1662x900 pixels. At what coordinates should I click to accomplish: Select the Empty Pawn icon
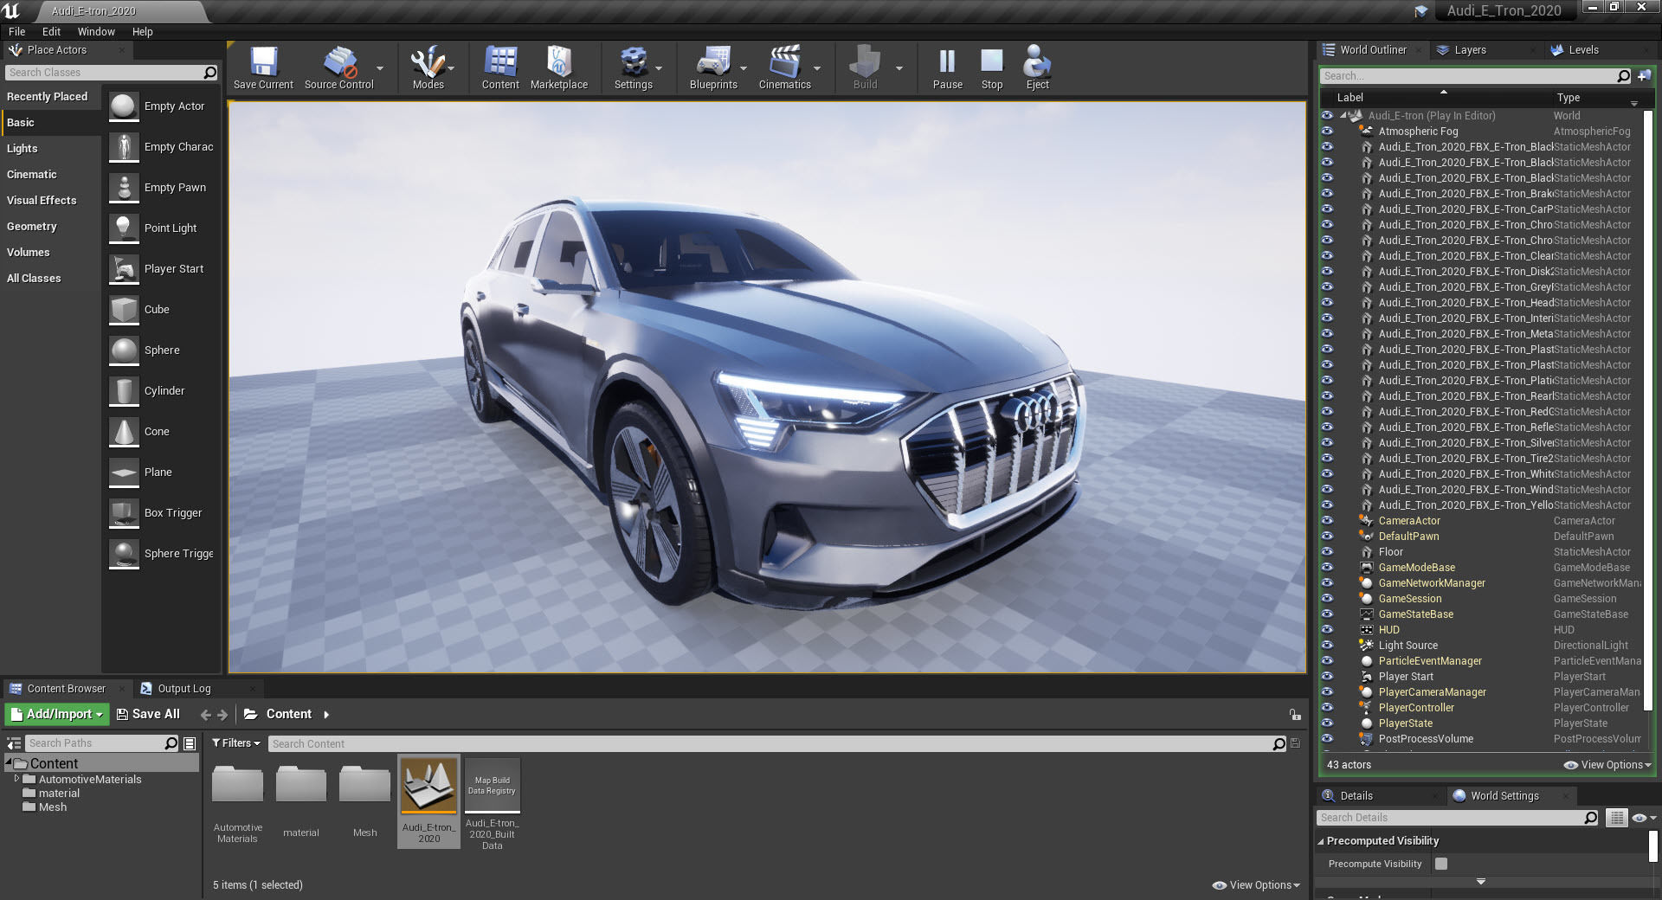pyautogui.click(x=124, y=188)
